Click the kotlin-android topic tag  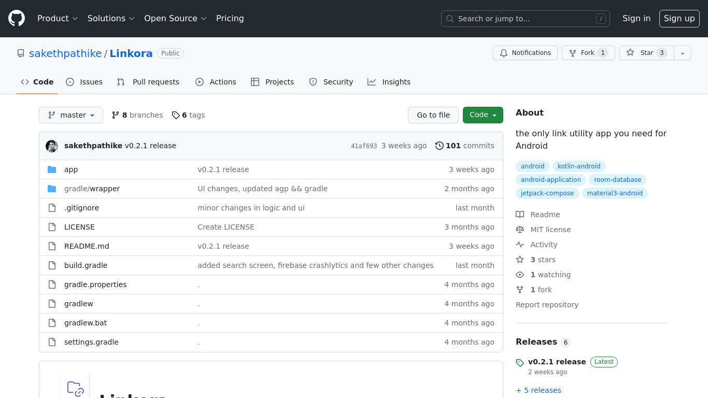[579, 166]
